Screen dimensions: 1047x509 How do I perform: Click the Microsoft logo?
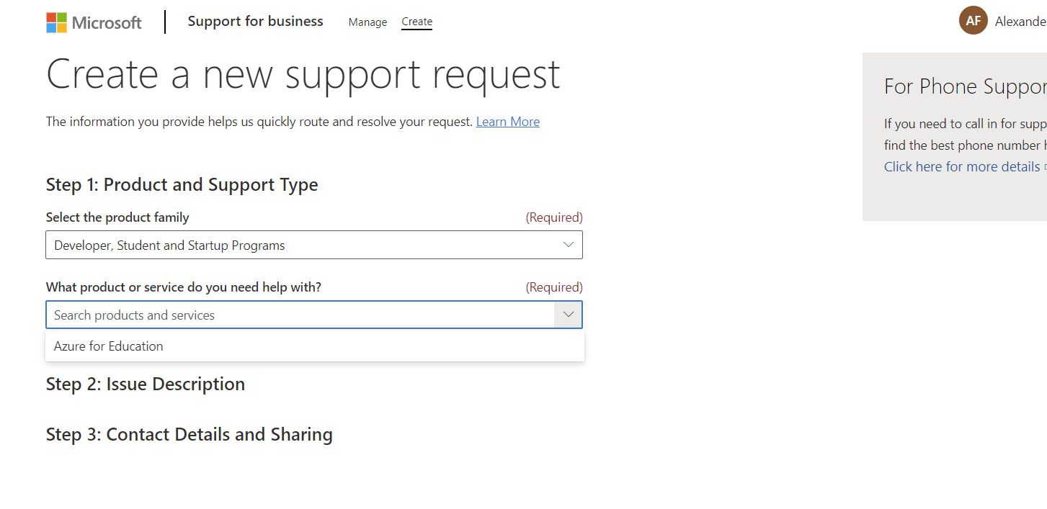tap(94, 22)
